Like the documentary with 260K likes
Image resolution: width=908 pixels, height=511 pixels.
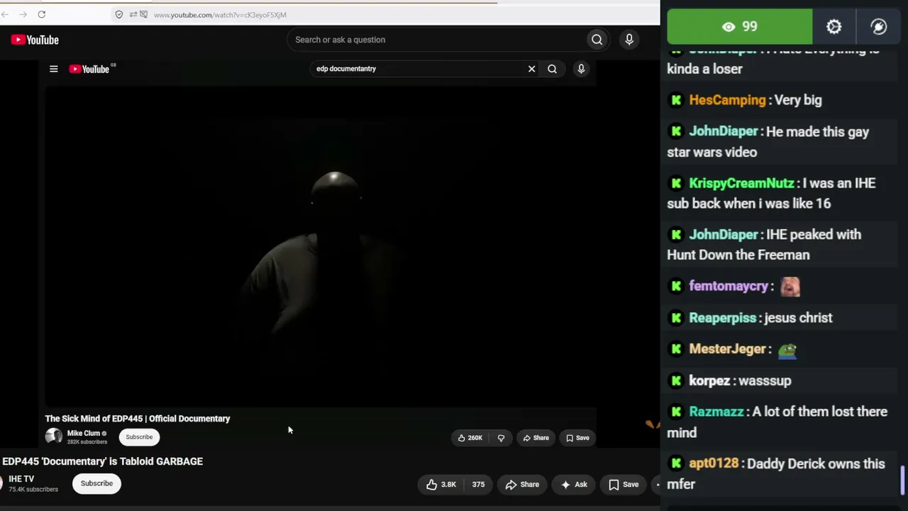point(470,438)
